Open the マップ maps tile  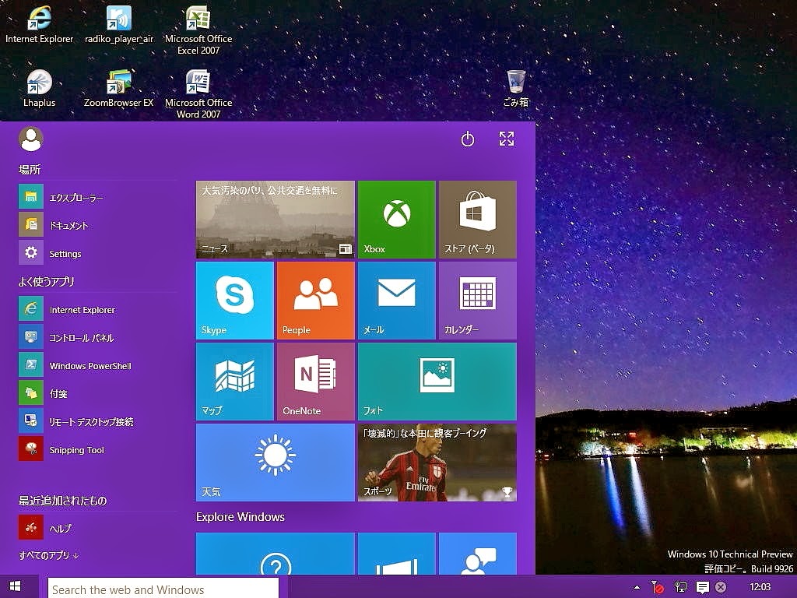coord(235,382)
